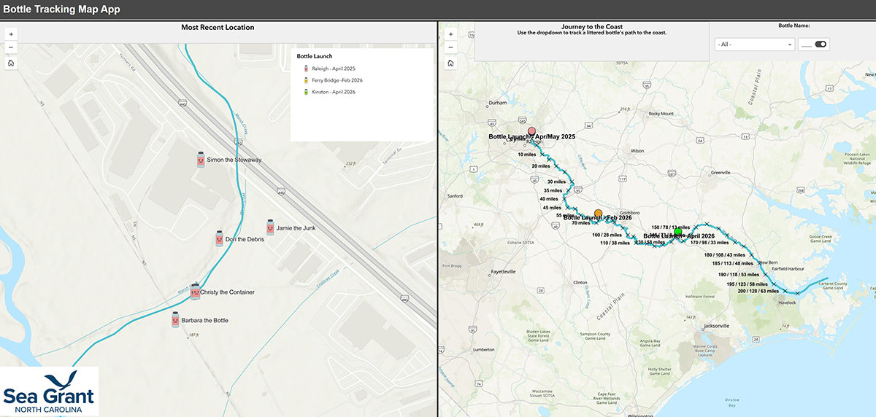The width and height of the screenshot is (876, 417).
Task: Click the Rocky Mount city label on the map
Action: click(661, 113)
